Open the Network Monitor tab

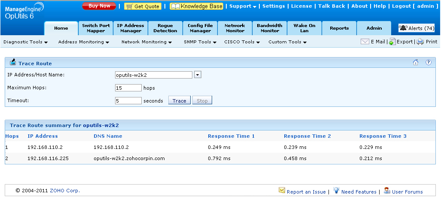[235, 28]
